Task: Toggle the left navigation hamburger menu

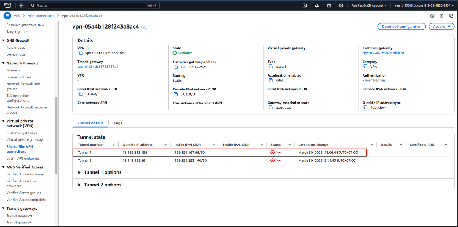Action: [7, 16]
